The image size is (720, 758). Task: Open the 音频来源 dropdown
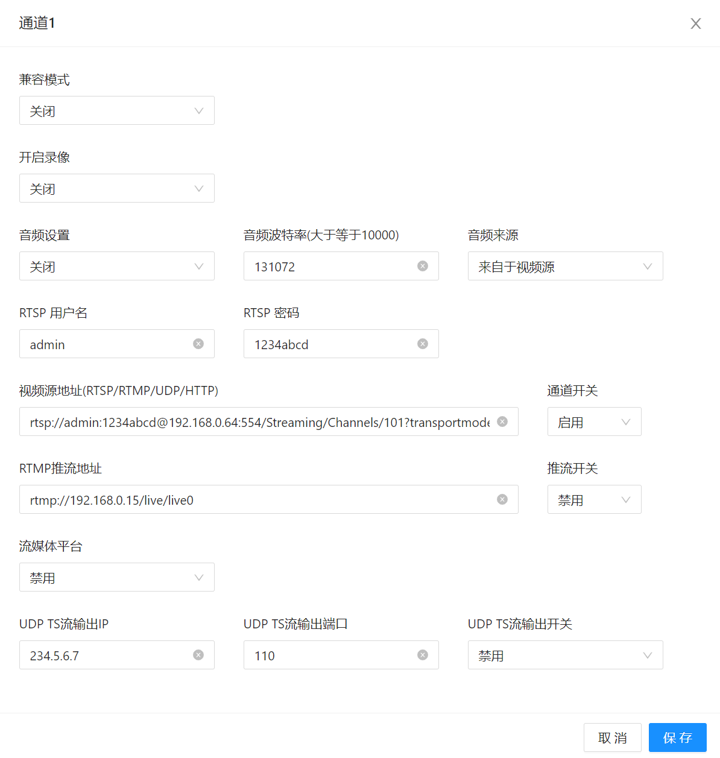(x=566, y=266)
